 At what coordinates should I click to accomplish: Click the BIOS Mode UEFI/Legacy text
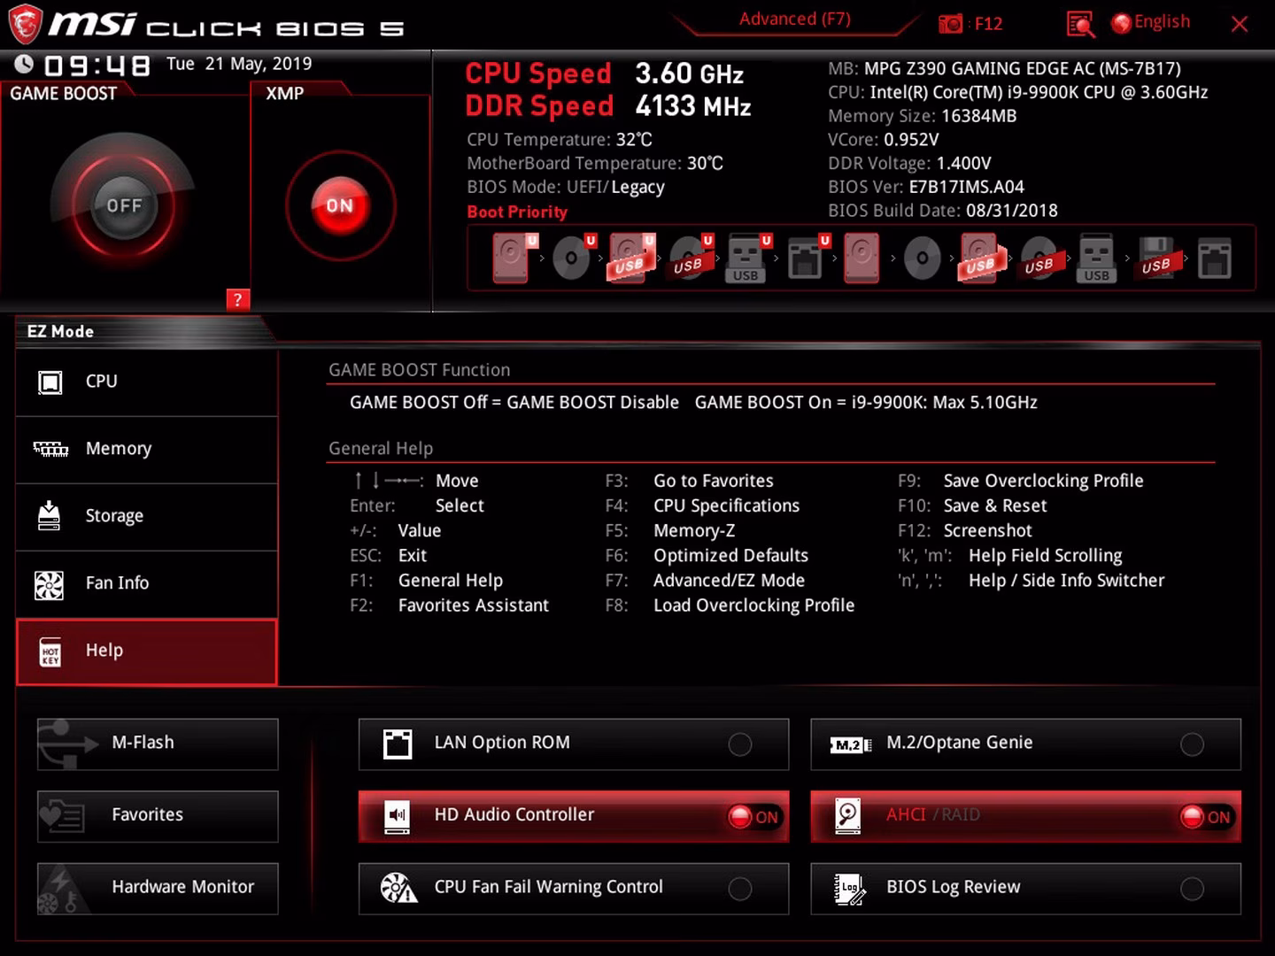pyautogui.click(x=566, y=188)
